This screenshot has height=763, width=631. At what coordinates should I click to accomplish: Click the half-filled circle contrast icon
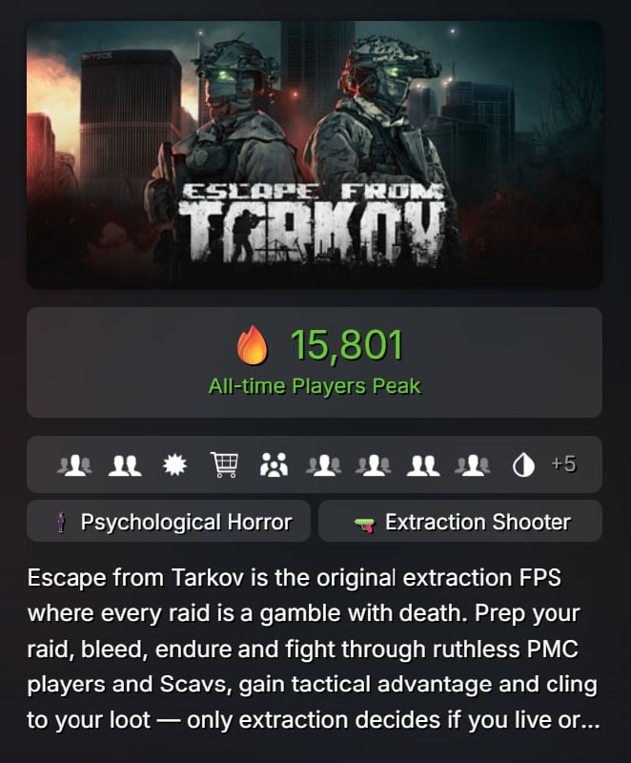[523, 464]
